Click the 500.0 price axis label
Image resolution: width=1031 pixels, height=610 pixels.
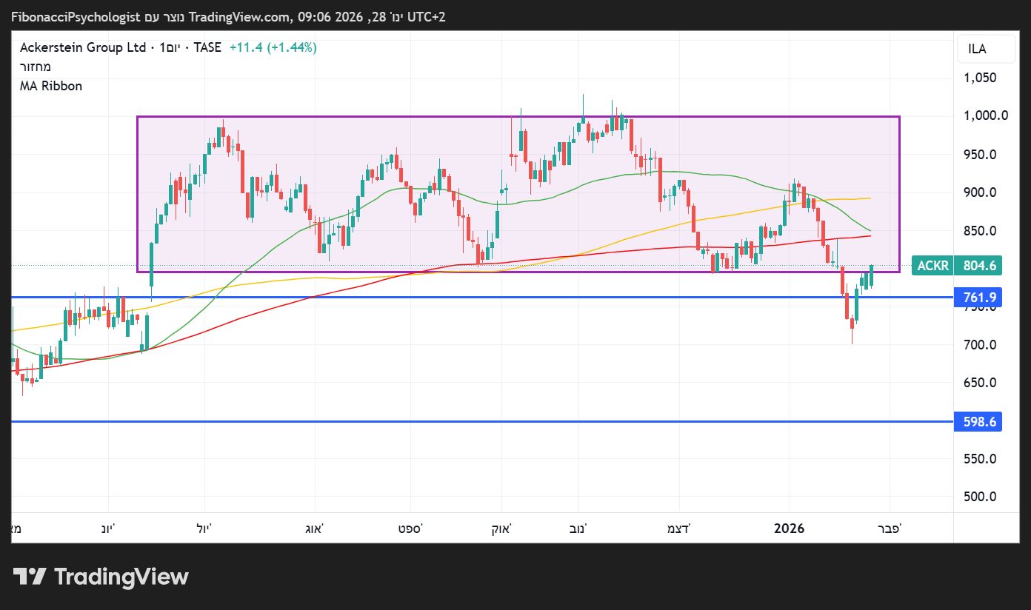coord(980,497)
